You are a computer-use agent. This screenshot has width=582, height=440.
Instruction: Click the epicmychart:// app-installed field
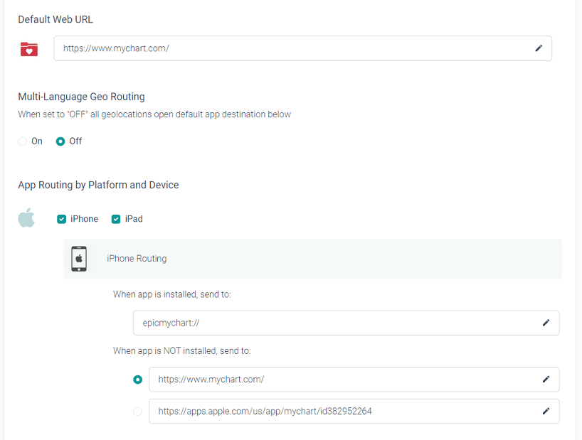point(334,323)
